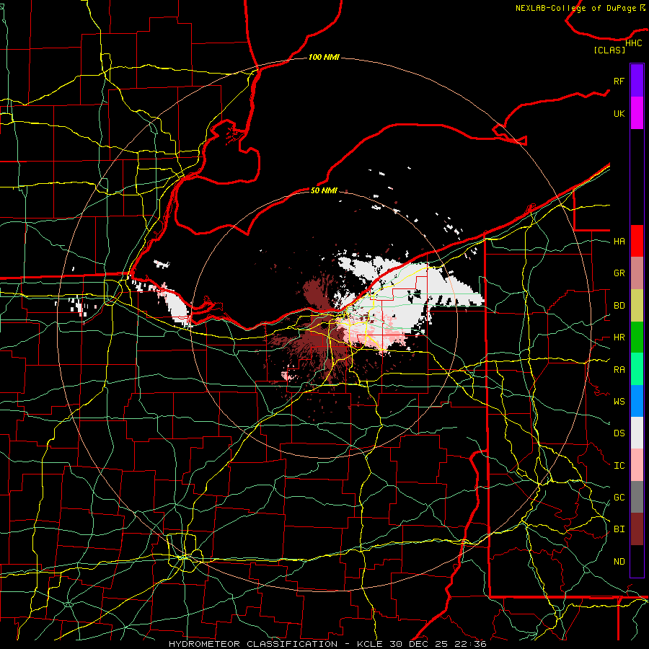
Task: Click the 100 NMI range ring label
Action: click(324, 57)
